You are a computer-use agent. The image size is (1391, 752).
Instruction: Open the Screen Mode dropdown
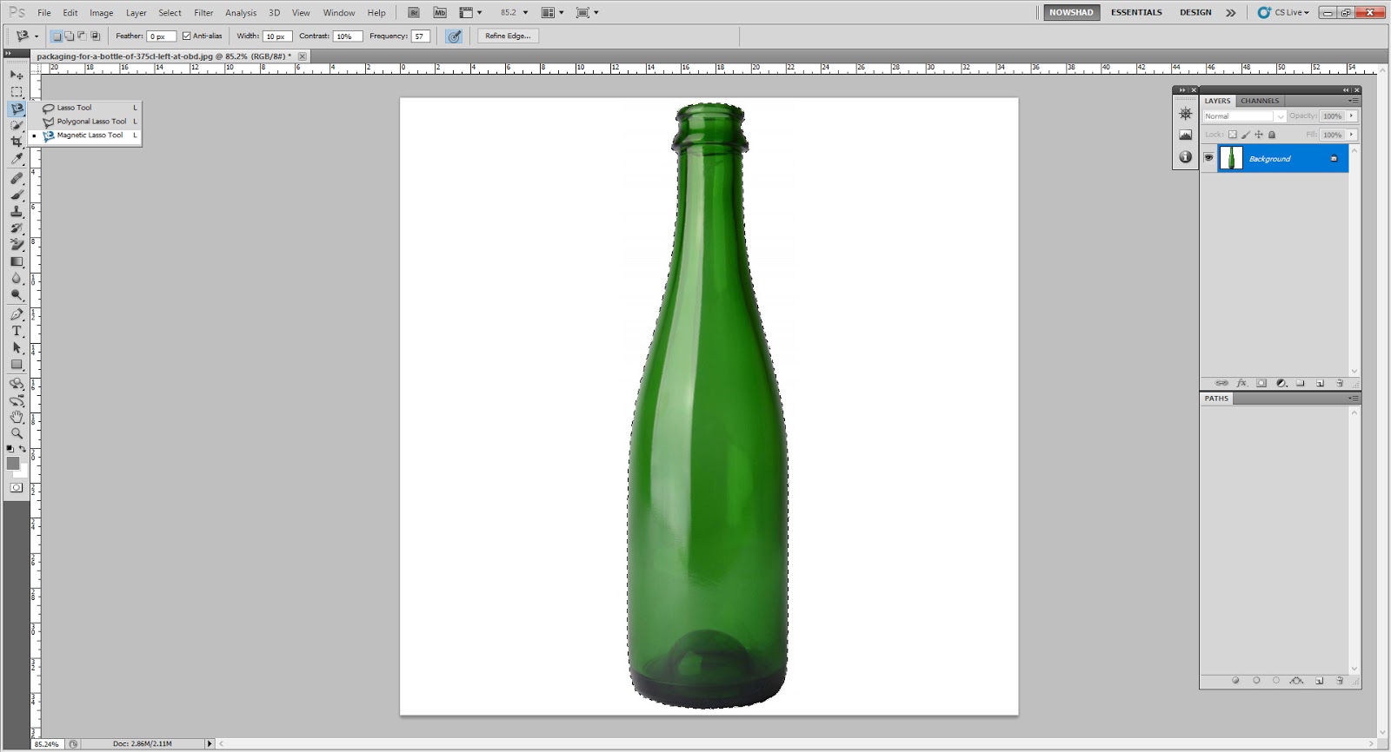click(x=588, y=12)
